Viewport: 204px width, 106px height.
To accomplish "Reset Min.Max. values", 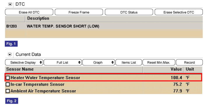I will tap(159, 62).
